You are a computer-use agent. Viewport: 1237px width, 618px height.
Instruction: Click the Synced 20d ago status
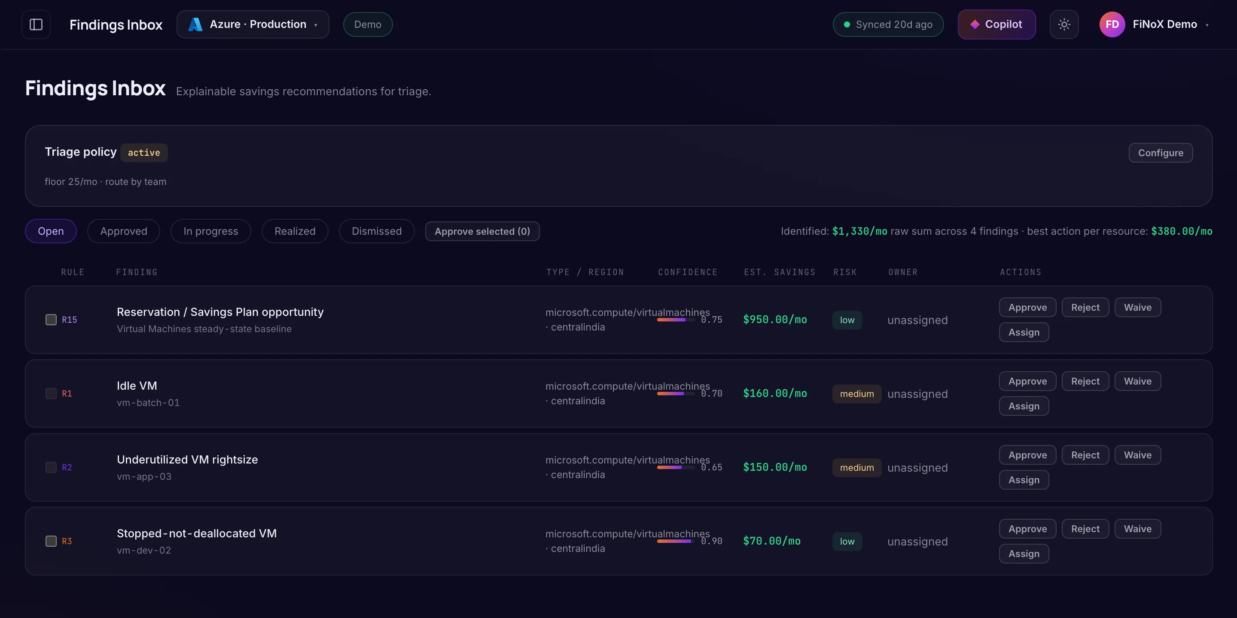pyautogui.click(x=888, y=24)
